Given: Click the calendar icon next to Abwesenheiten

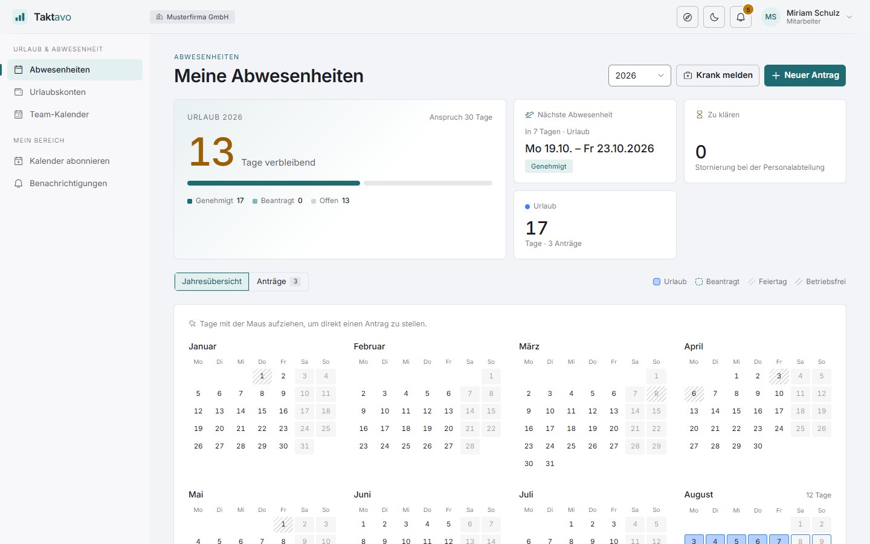Looking at the screenshot, I should 18,70.
